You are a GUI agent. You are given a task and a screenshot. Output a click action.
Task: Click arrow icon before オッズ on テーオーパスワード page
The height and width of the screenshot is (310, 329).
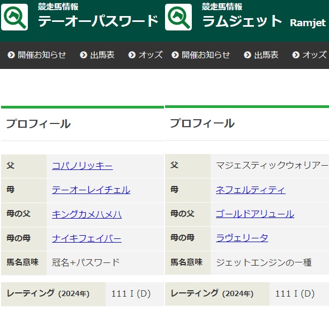132,55
